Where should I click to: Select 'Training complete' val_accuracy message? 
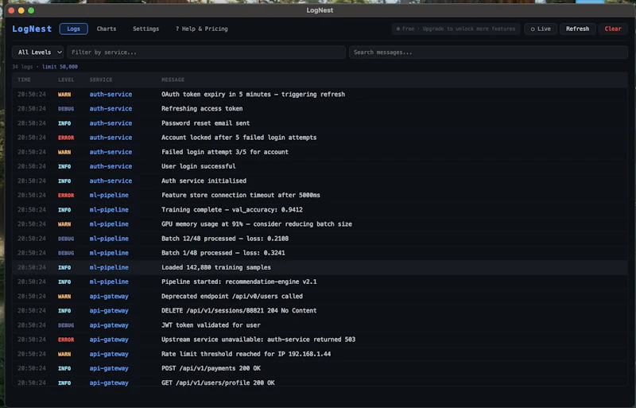tap(232, 209)
